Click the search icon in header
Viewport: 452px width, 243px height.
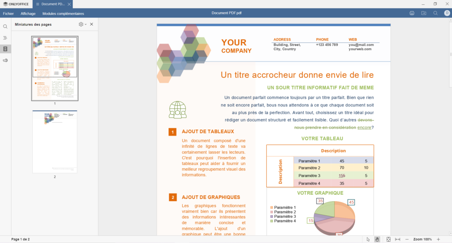[x=436, y=13]
